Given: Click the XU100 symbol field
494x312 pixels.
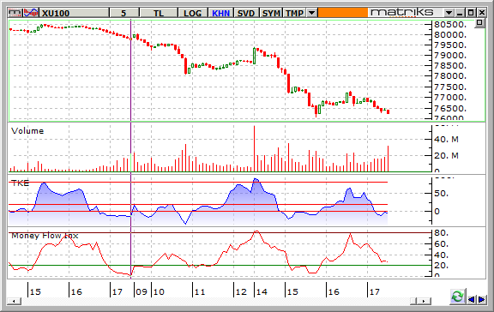Looking at the screenshot, I should [x=75, y=13].
